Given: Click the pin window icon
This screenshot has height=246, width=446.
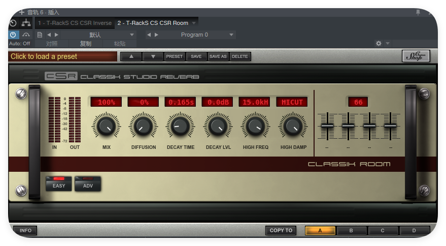Looking at the screenshot, I should [418, 12].
